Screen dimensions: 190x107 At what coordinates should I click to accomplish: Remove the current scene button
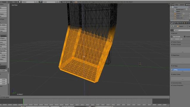click(58, 2)
